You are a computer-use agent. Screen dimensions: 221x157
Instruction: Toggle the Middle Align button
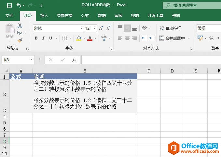point(127,28)
